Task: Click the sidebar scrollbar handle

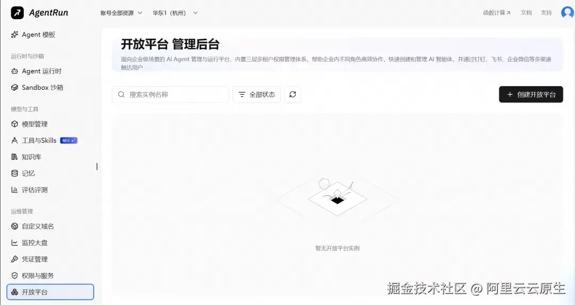Action: click(97, 166)
